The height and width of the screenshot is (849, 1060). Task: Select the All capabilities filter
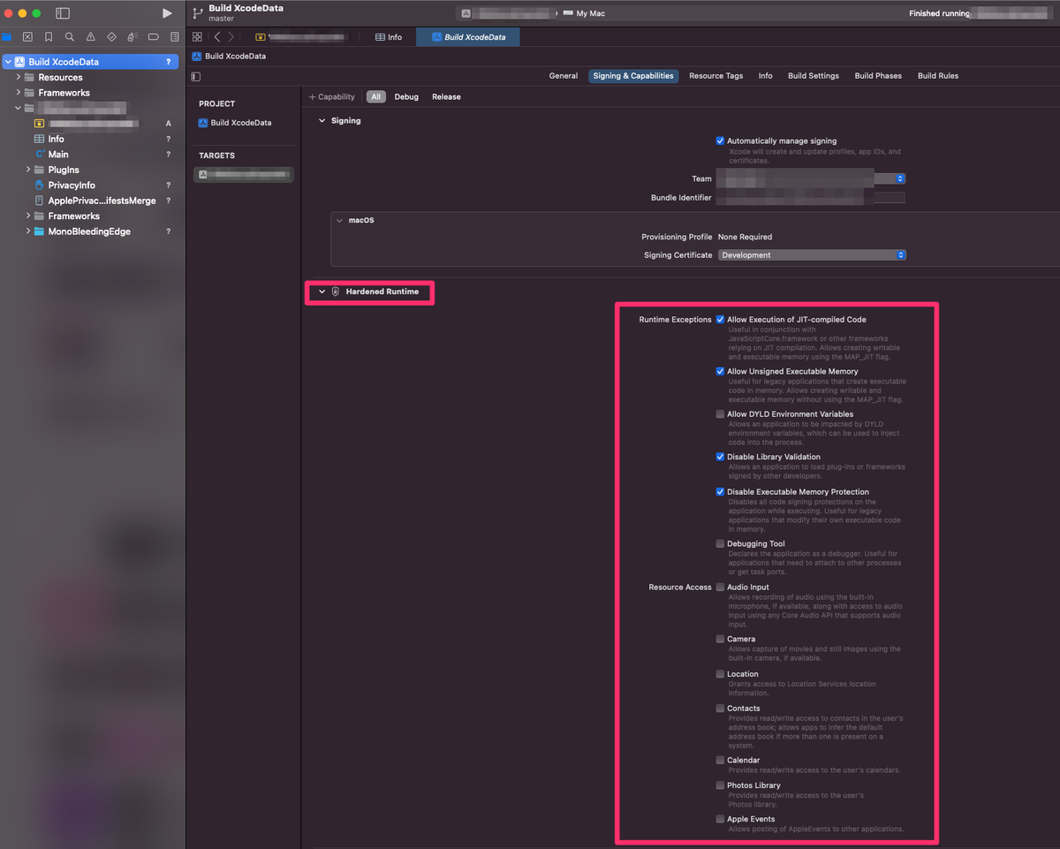click(376, 97)
